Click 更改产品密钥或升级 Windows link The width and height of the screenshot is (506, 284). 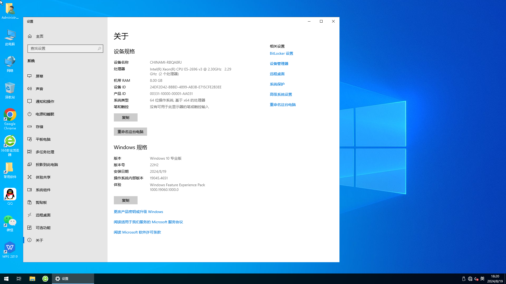138,211
